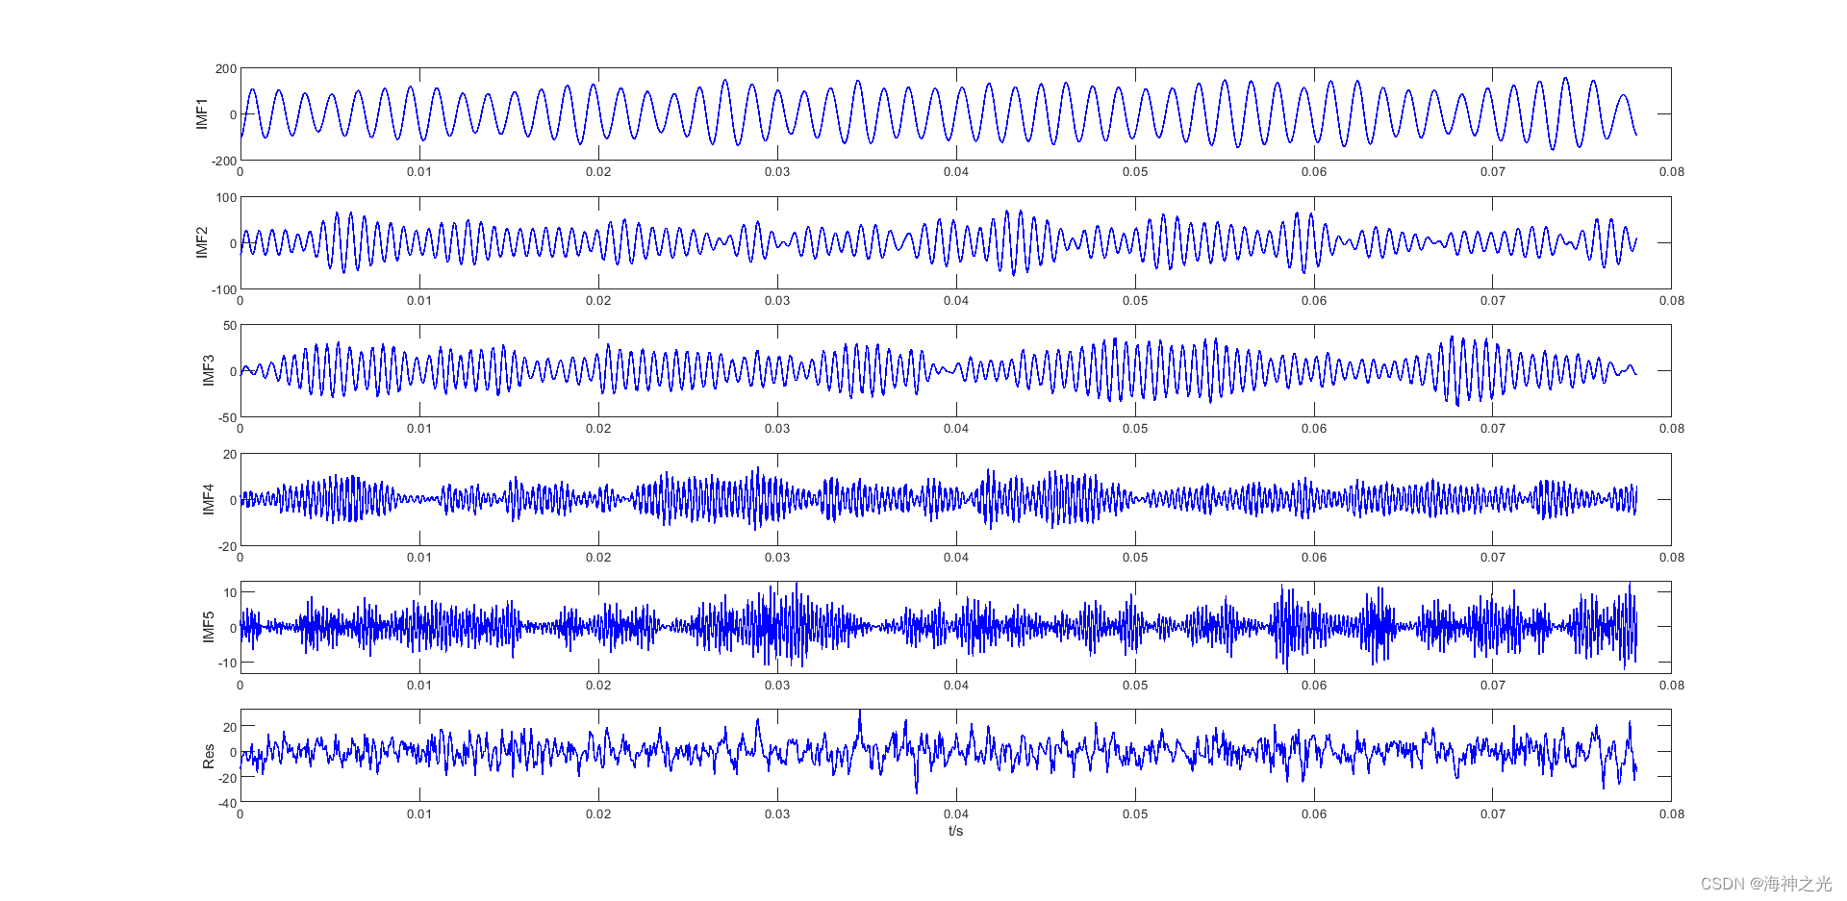Click the 10 tick on IMF5 axis
The height and width of the screenshot is (901, 1847).
[x=230, y=592]
